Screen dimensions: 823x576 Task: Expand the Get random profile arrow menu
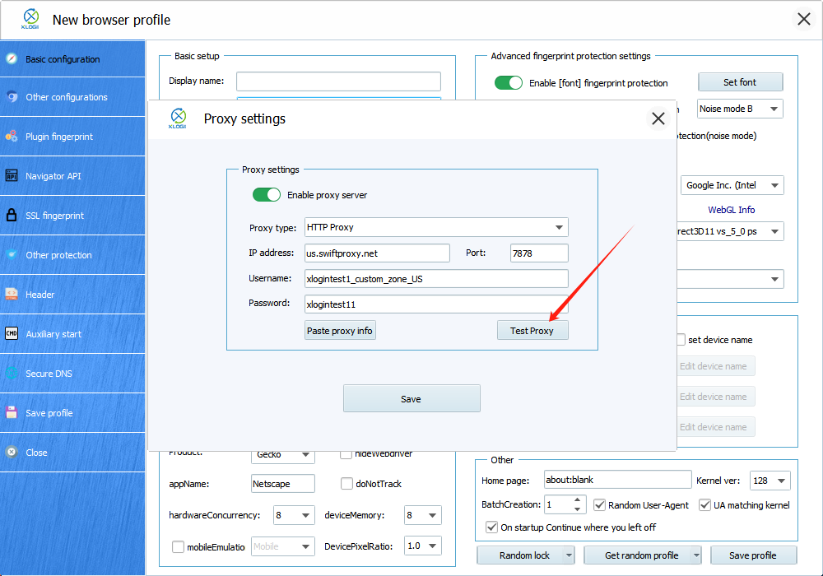pos(696,555)
